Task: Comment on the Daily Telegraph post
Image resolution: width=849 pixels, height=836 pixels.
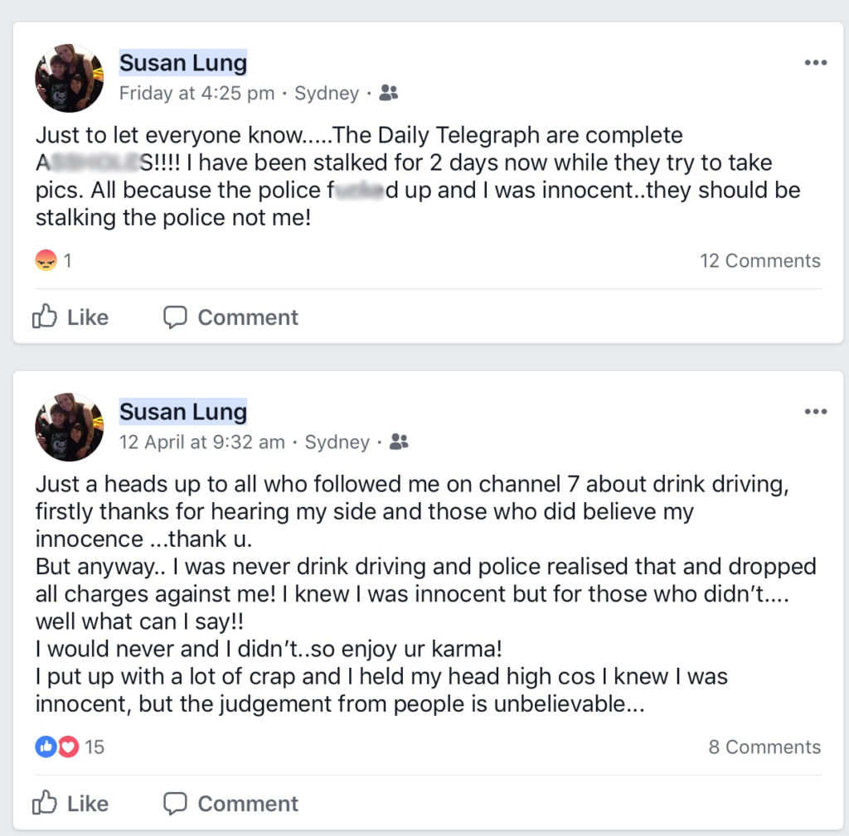Action: coord(230,317)
